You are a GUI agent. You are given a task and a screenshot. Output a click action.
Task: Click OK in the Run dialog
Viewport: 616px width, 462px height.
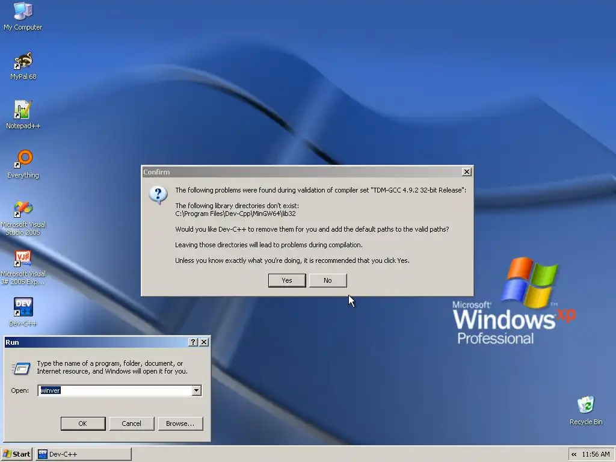[x=83, y=423]
